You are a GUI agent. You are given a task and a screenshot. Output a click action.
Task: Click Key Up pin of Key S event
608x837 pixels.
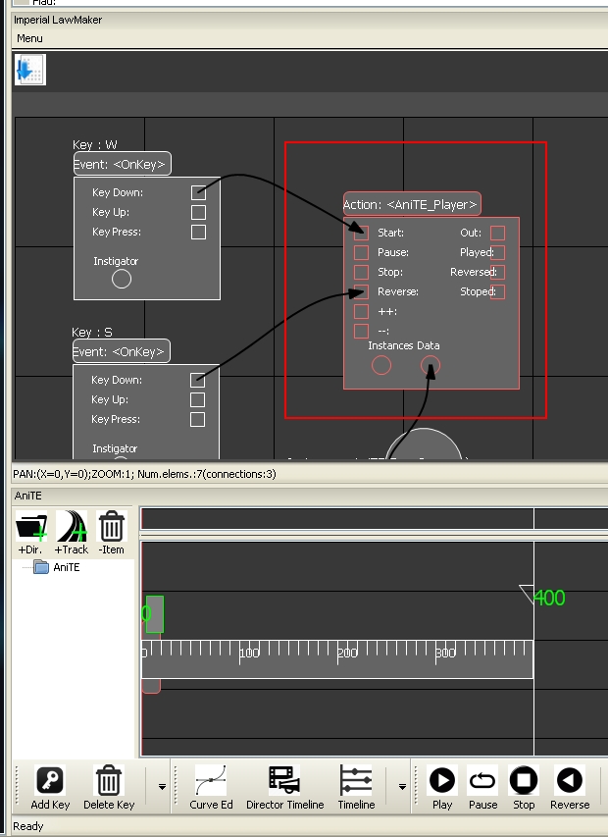coord(197,399)
